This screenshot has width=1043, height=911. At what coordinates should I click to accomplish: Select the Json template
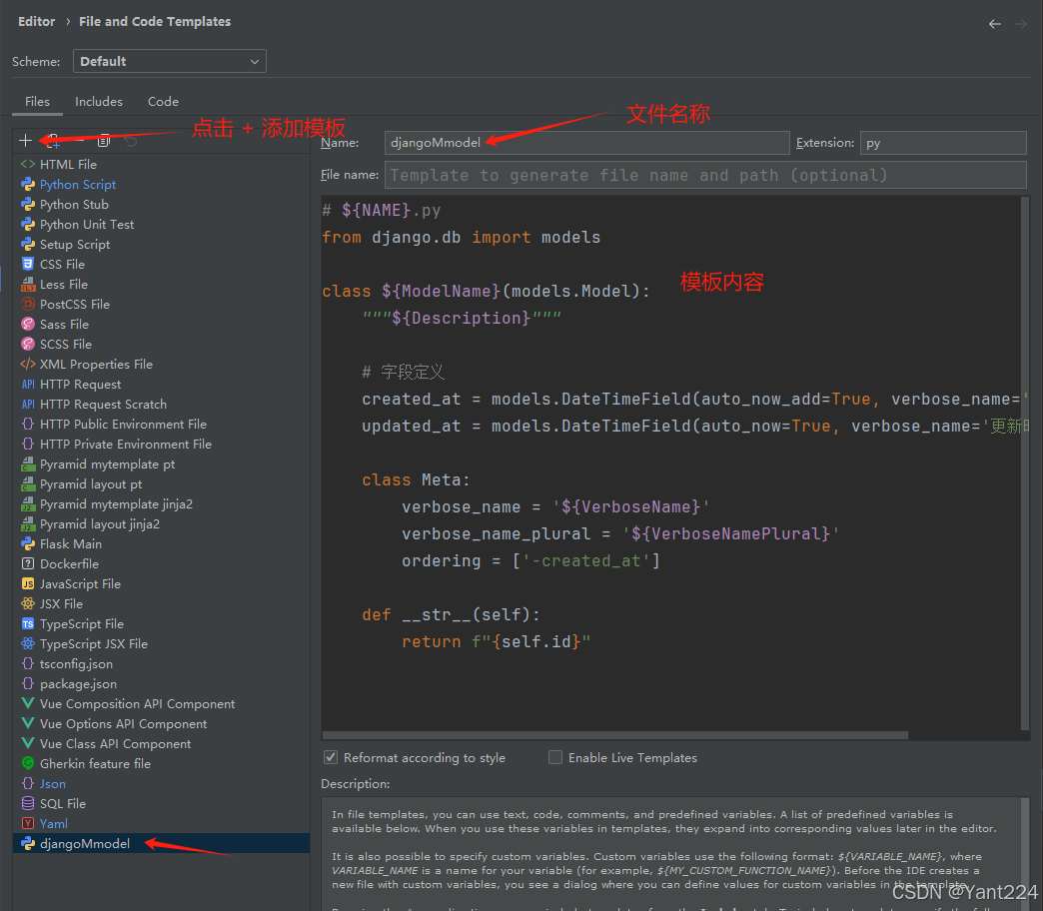click(x=161, y=783)
